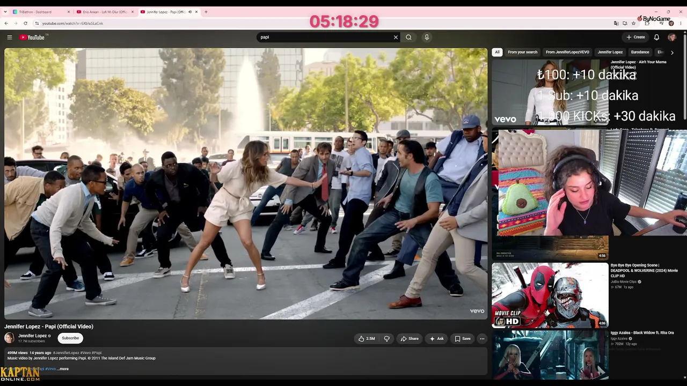Click the youtube.com address bar URL
This screenshot has width=687, height=386.
(72, 23)
